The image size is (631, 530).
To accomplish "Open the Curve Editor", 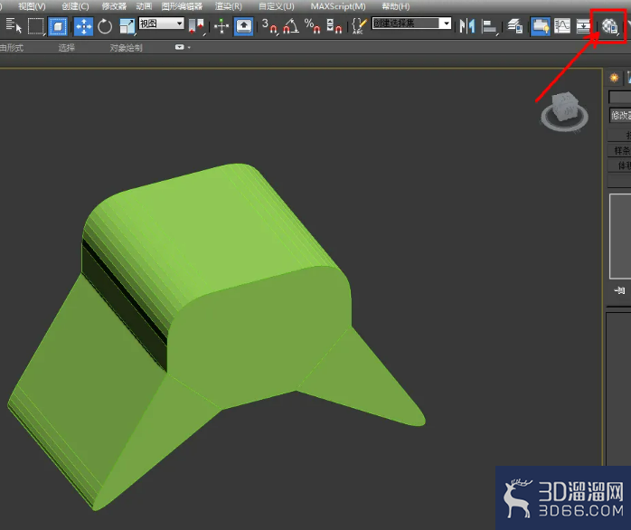I will [562, 26].
